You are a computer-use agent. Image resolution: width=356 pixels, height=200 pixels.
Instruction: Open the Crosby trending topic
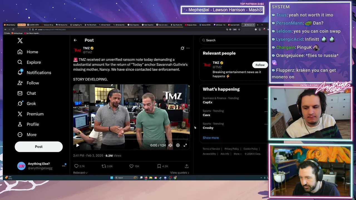point(208,128)
